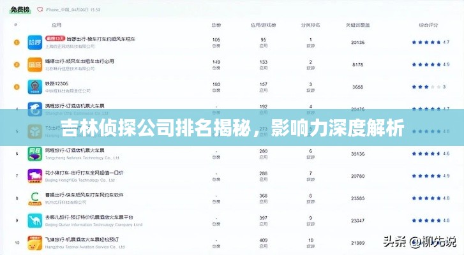Image resolution: width=464 pixels, height=255 pixels.
Task: Click the Hello (哈啰) app icon
Action: 34,43
